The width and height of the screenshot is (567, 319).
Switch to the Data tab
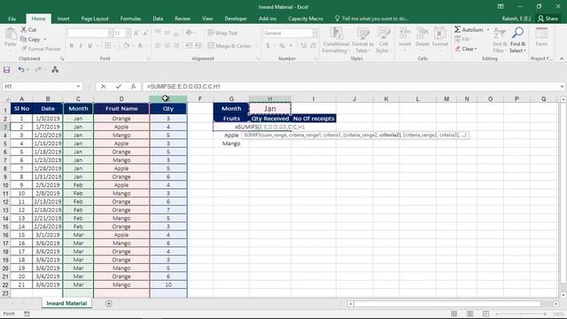coord(158,19)
